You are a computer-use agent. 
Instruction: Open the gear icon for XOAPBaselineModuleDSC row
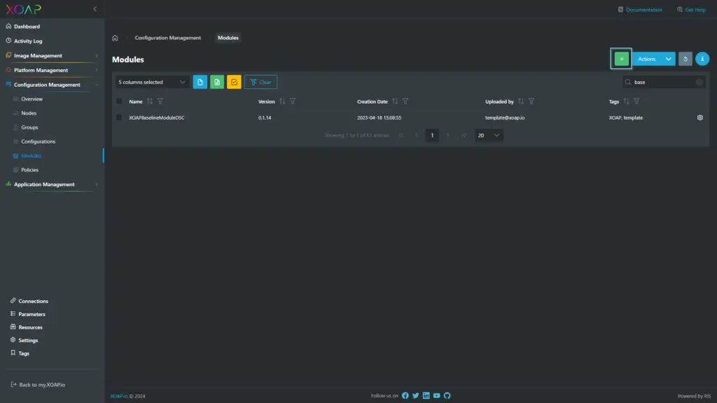pos(699,118)
